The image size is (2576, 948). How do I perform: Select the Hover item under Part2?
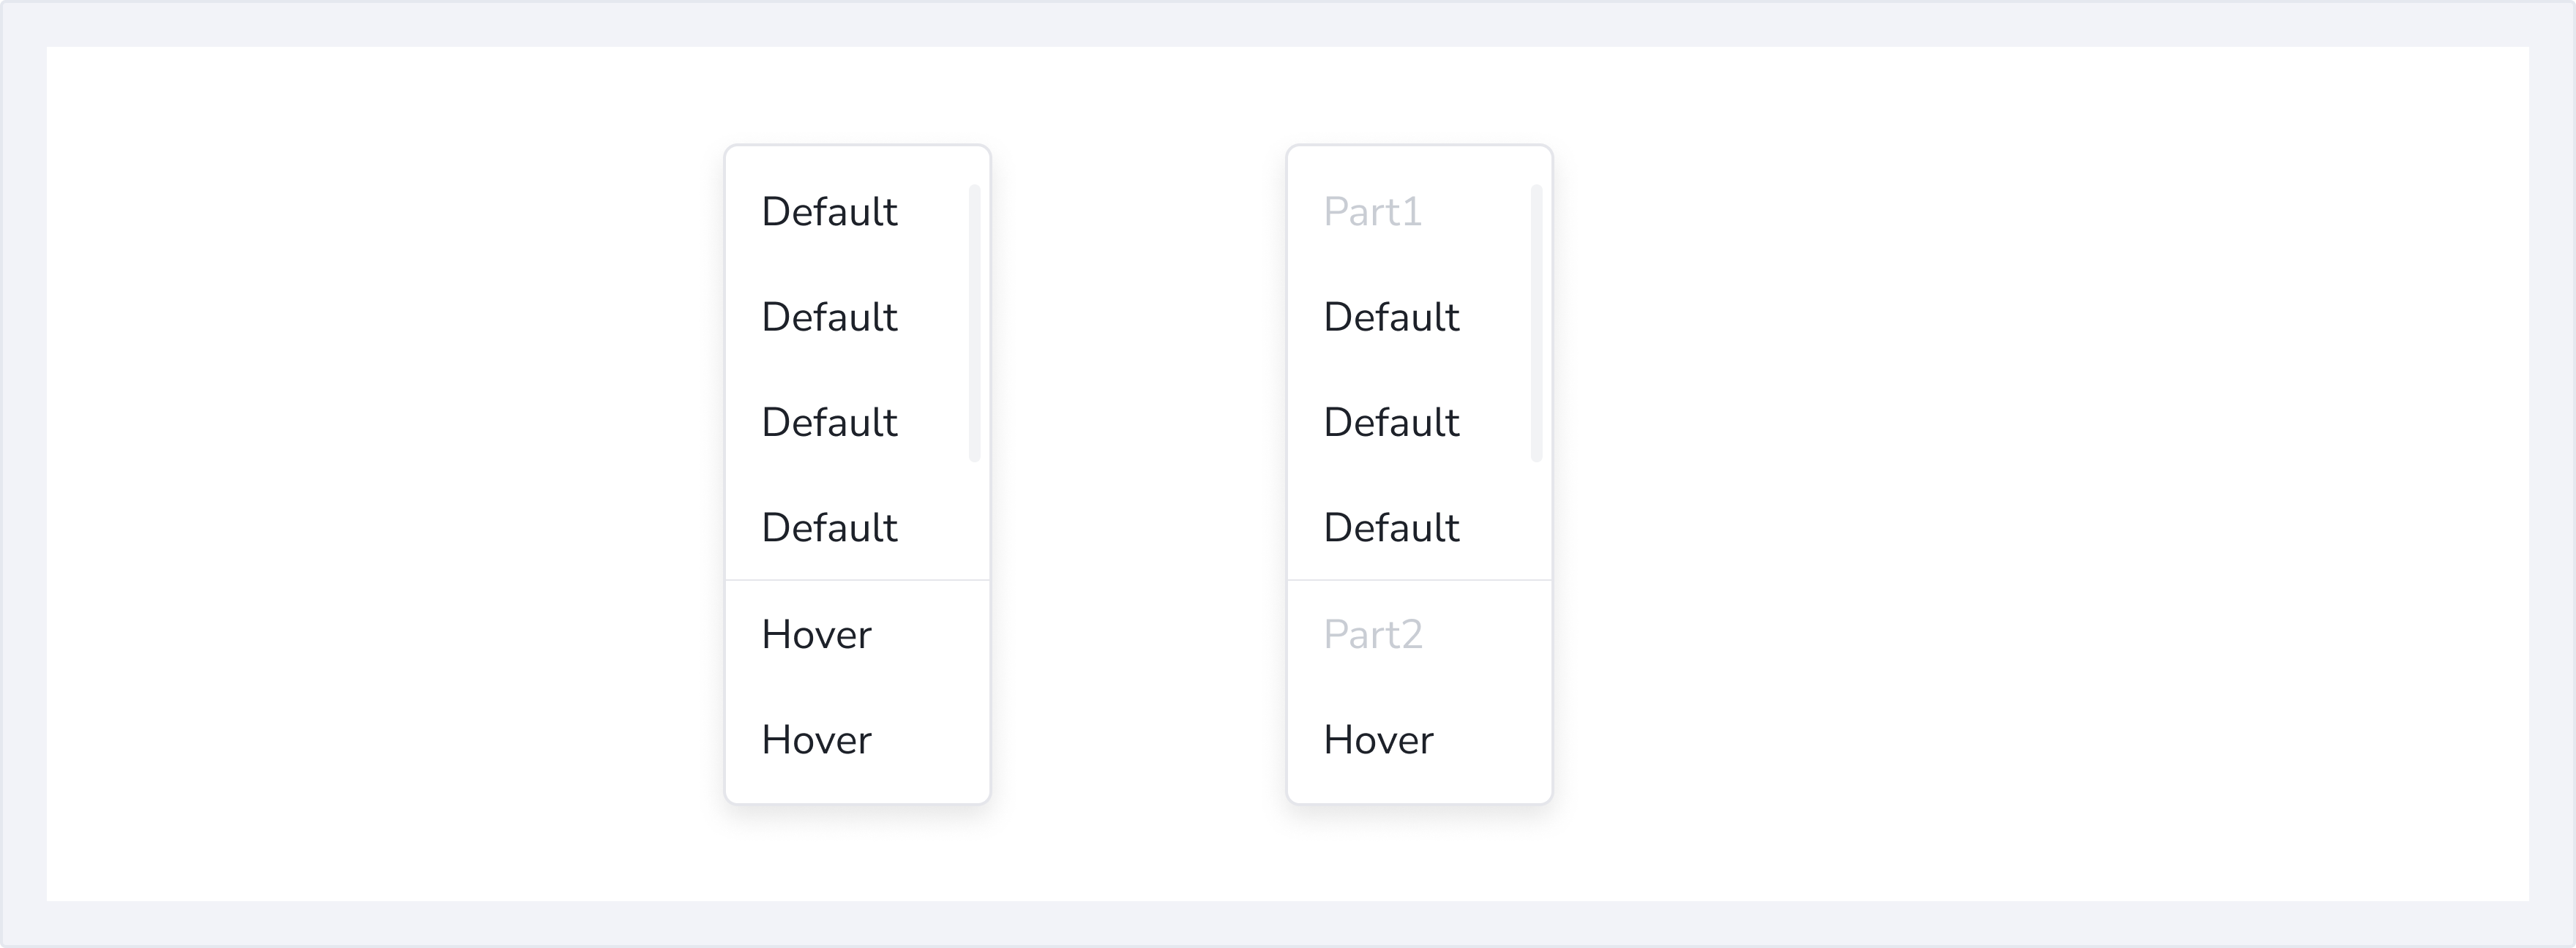1378,740
